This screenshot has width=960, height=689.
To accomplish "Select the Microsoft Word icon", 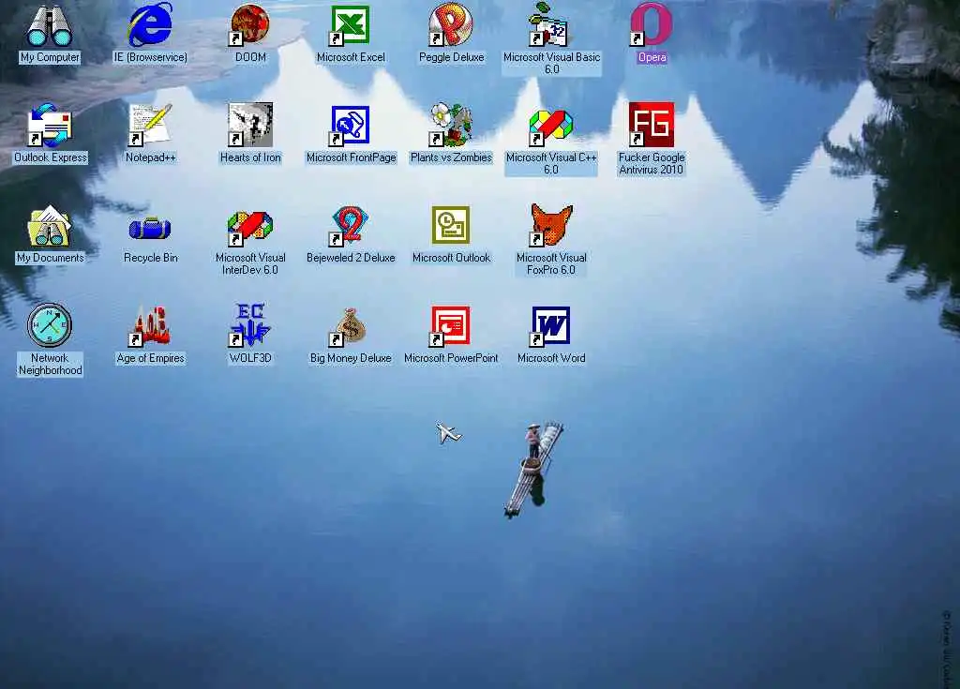I will point(550,326).
